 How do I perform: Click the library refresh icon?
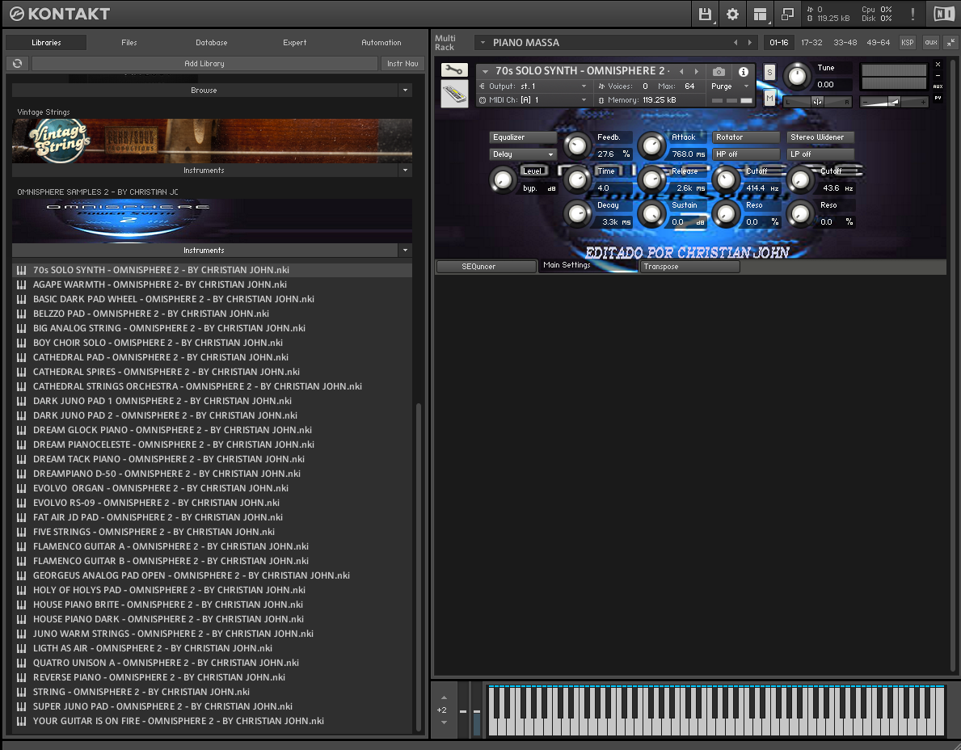[18, 63]
